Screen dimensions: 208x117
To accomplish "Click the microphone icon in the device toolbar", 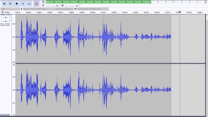I will (x=21, y=9).
